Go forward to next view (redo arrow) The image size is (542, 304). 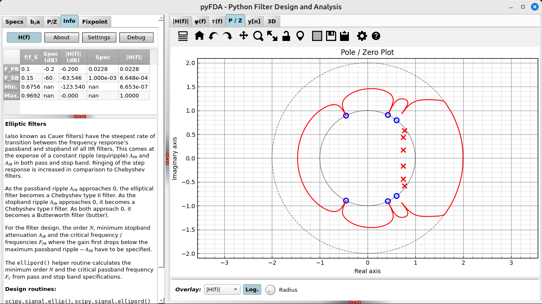pyautogui.click(x=228, y=36)
